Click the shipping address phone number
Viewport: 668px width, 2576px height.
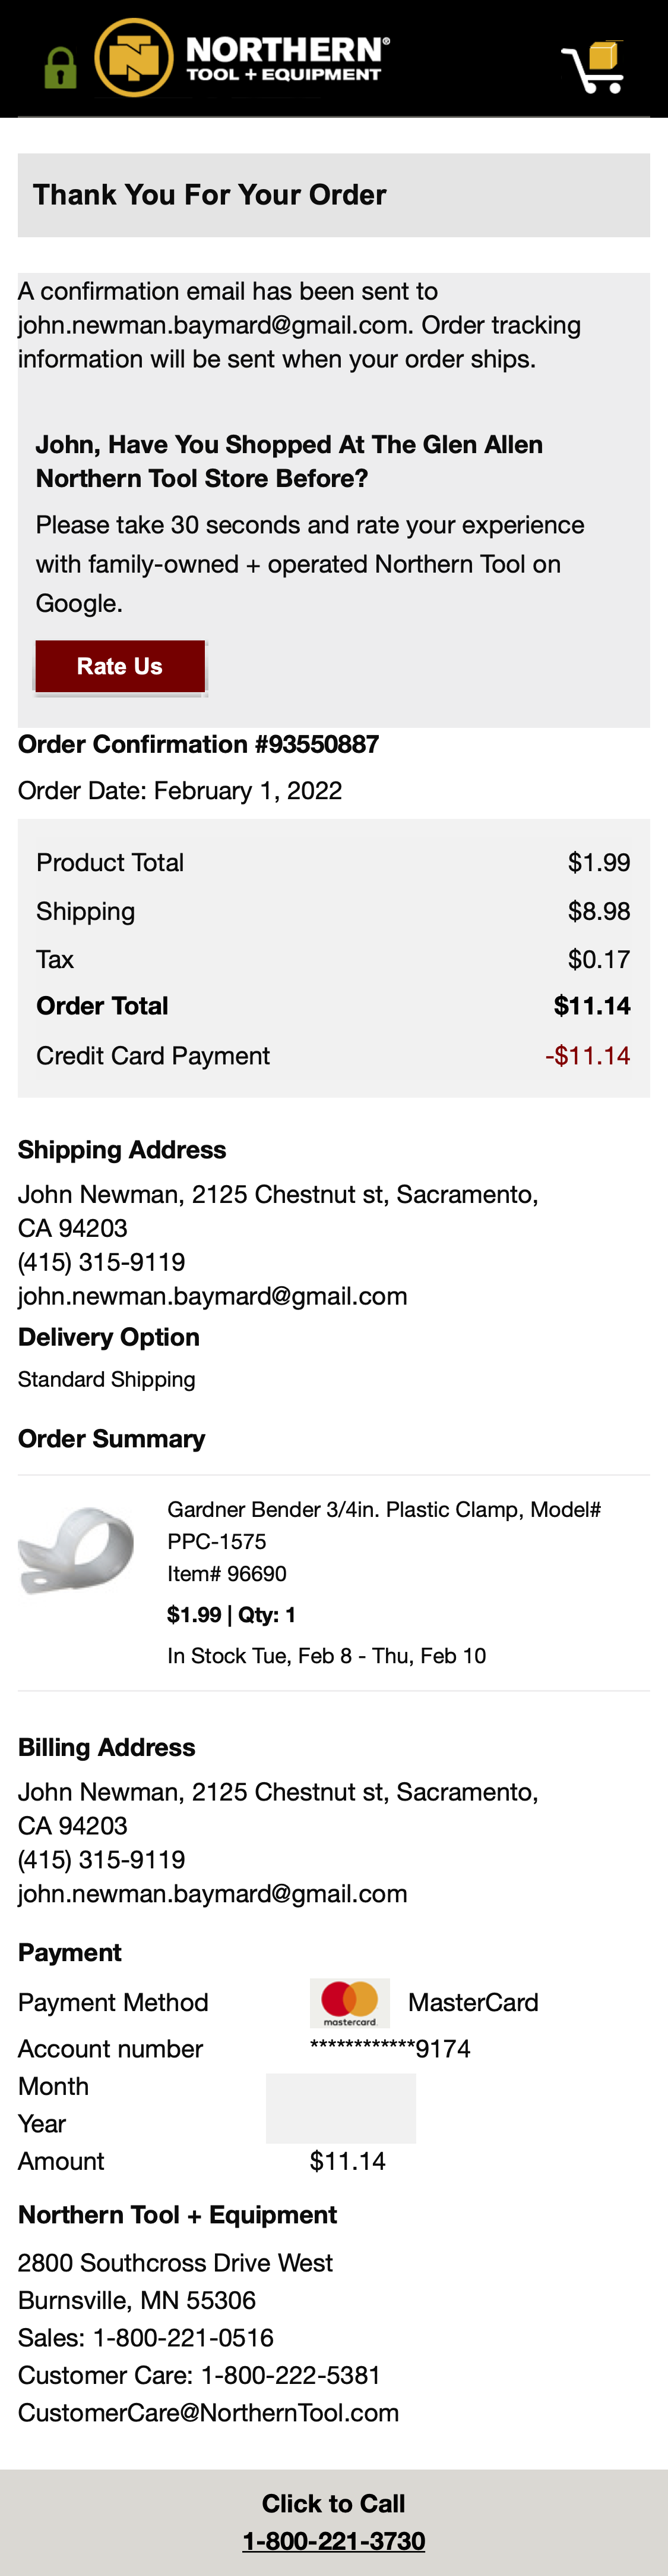(102, 1262)
